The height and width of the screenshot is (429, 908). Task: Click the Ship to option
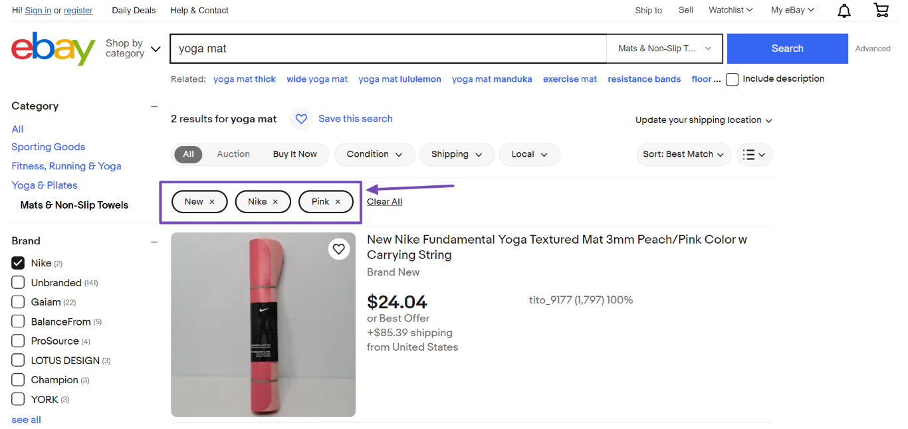click(x=648, y=11)
